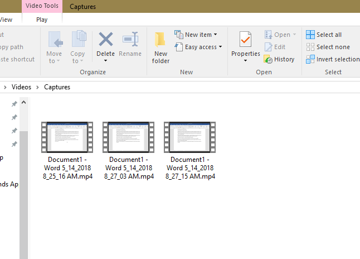Click Captures in the address breadcrumb

pyautogui.click(x=57, y=87)
